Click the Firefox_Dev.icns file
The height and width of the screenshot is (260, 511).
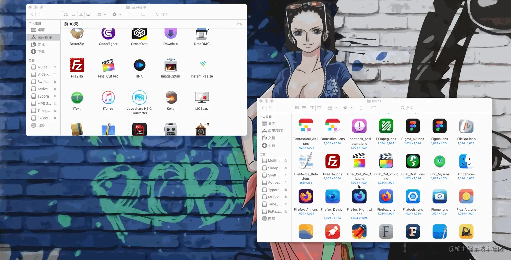(x=333, y=196)
